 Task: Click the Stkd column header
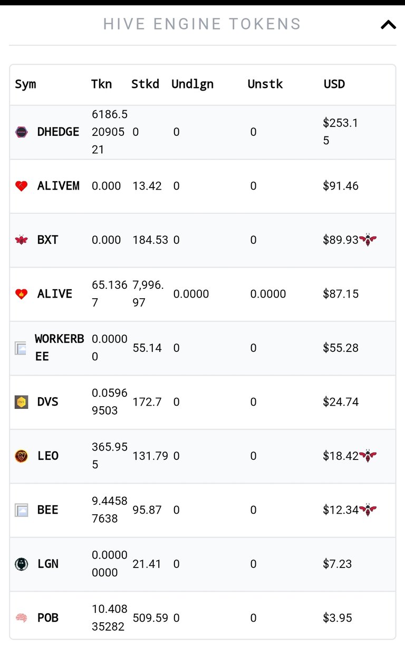[145, 84]
